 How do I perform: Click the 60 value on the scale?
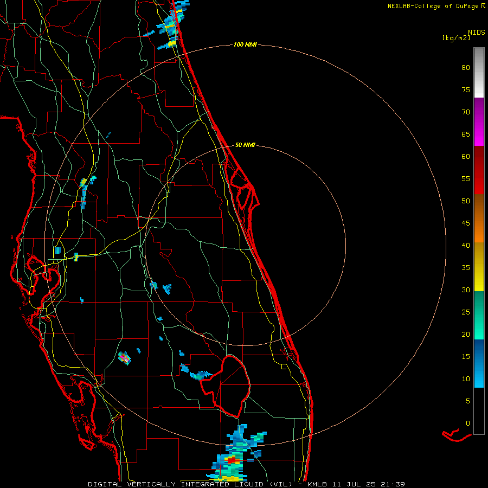[466, 157]
